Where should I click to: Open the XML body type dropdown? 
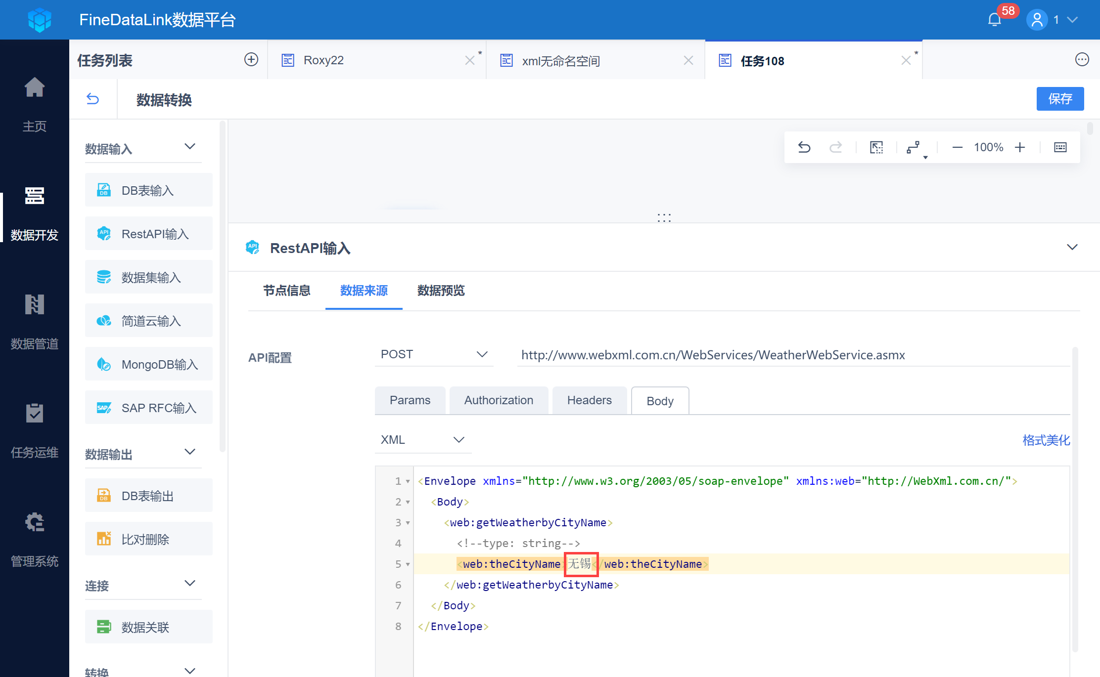422,439
